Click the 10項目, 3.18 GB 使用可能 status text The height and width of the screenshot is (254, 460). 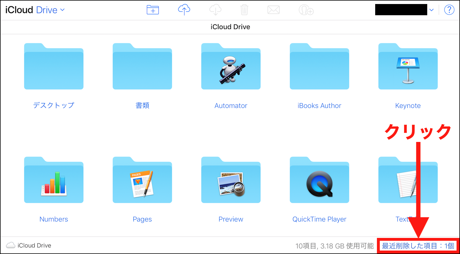point(335,246)
